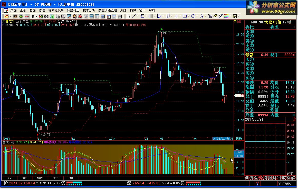
Task: Open the 插件 menu
Action: (133, 10)
